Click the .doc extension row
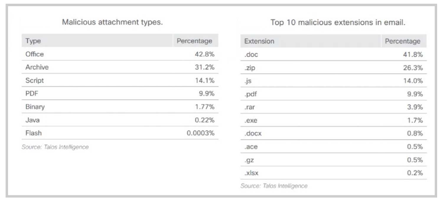Viewport: 443px width, 202px height. (x=333, y=55)
